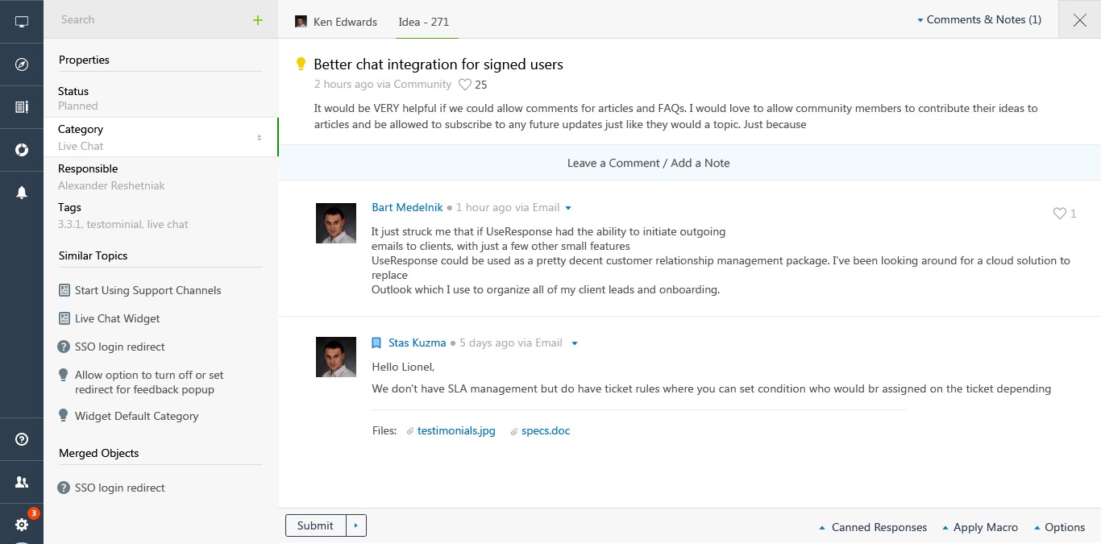Click the knowledge base article sidebar icon
This screenshot has height=544, width=1101.
click(22, 107)
